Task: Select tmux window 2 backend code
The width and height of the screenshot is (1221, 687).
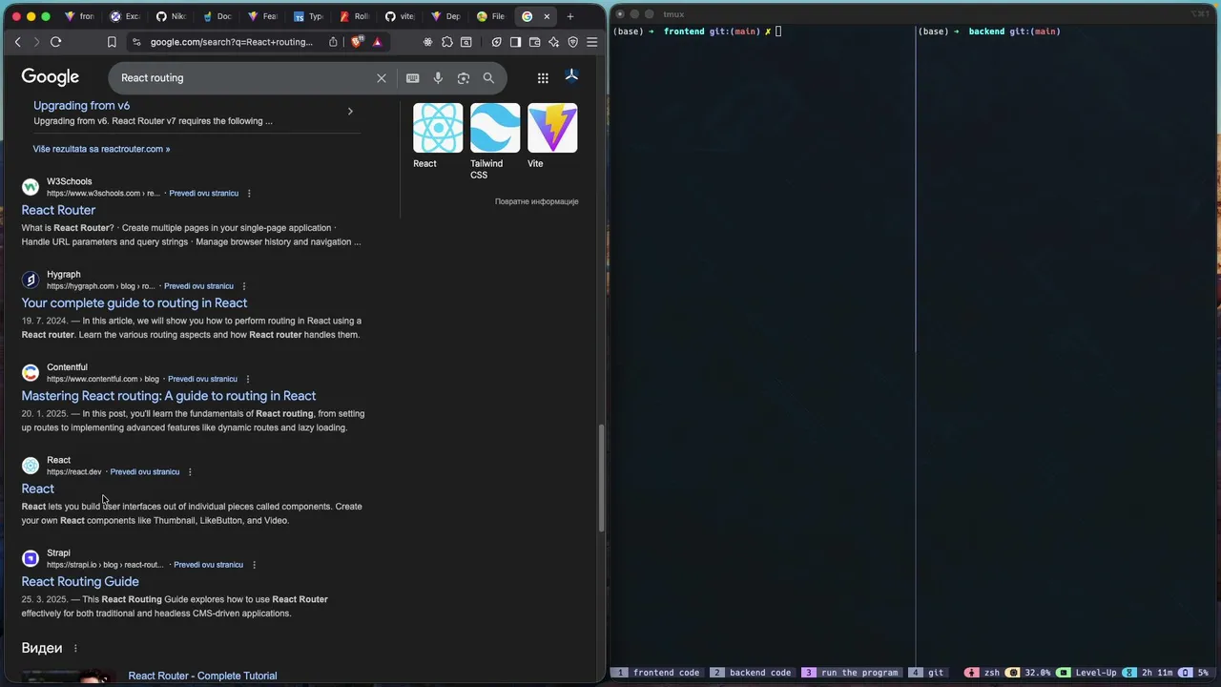Action: coord(751,673)
